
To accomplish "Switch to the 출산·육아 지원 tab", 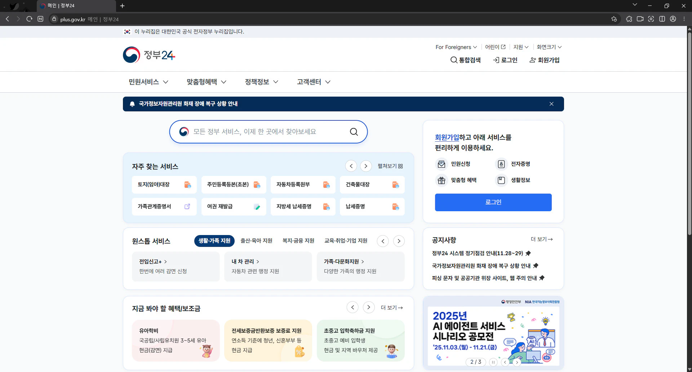I will [256, 241].
